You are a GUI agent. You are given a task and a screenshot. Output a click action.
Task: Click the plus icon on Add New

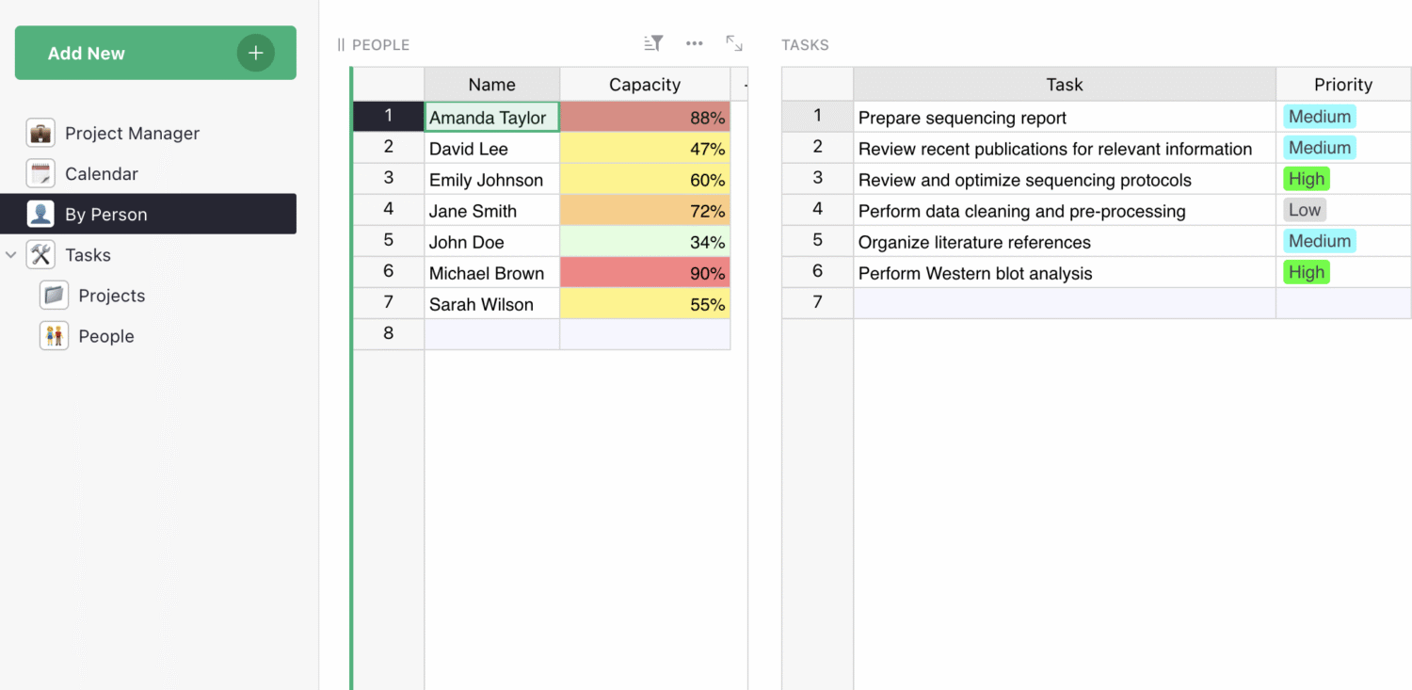(x=255, y=54)
